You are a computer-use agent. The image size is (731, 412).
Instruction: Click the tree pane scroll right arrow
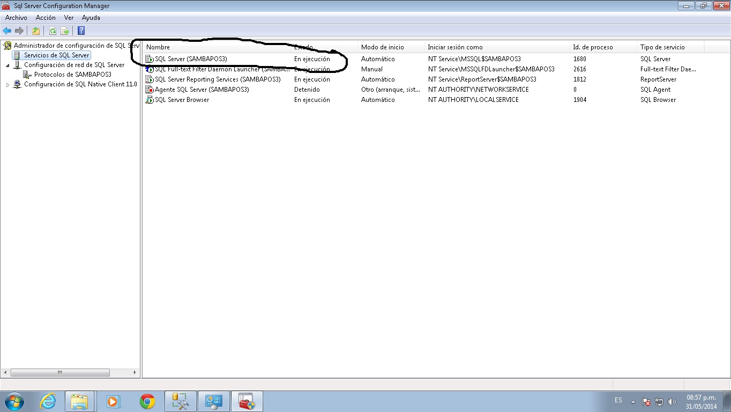(x=135, y=372)
